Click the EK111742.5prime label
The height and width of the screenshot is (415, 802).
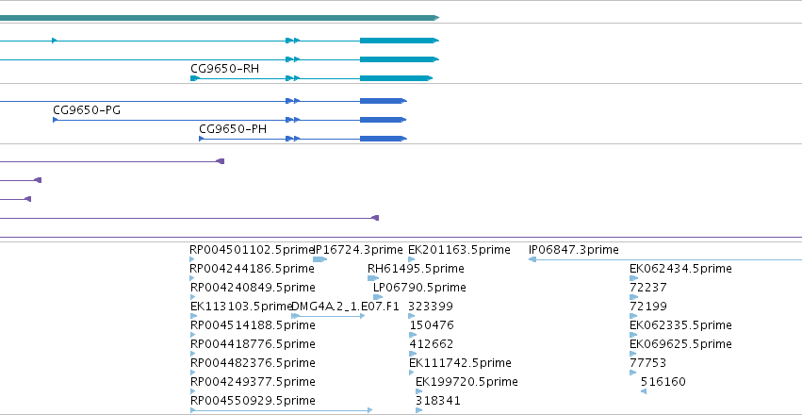pyautogui.click(x=460, y=363)
